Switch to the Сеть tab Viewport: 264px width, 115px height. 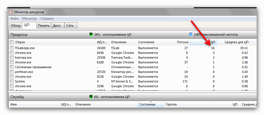click(70, 26)
